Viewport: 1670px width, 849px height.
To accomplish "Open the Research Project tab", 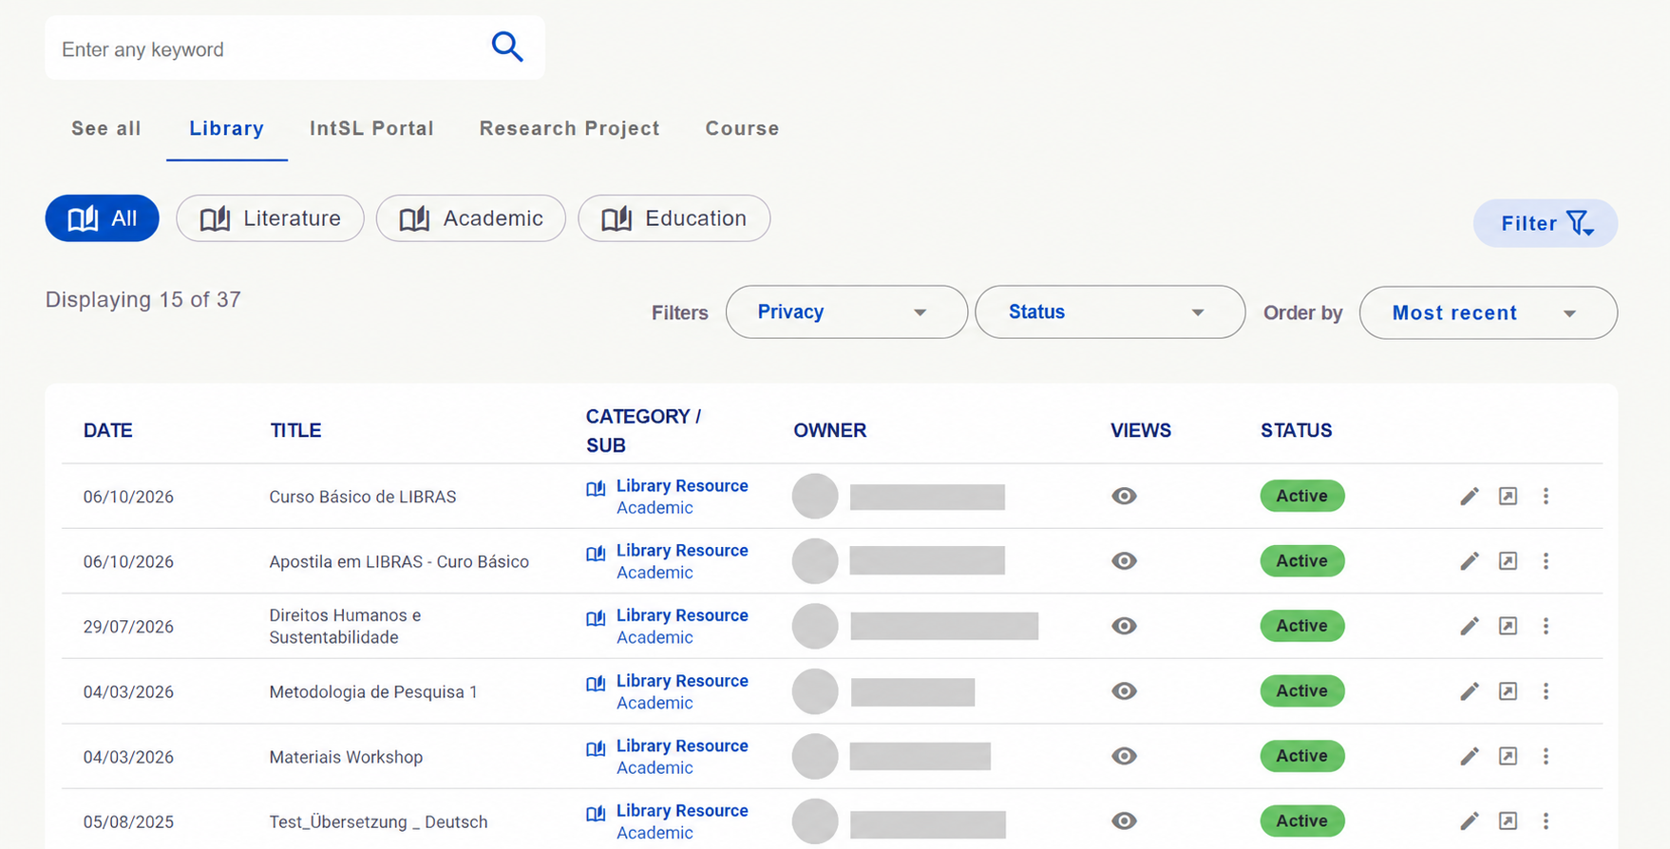I will tap(569, 128).
